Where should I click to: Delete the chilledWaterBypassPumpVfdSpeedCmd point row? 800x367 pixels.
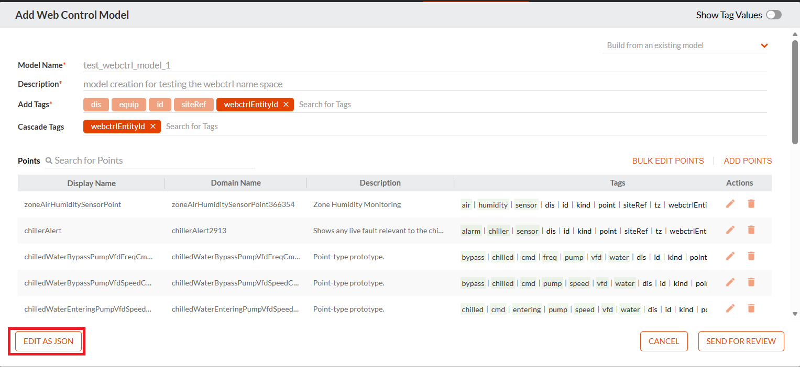751,282
